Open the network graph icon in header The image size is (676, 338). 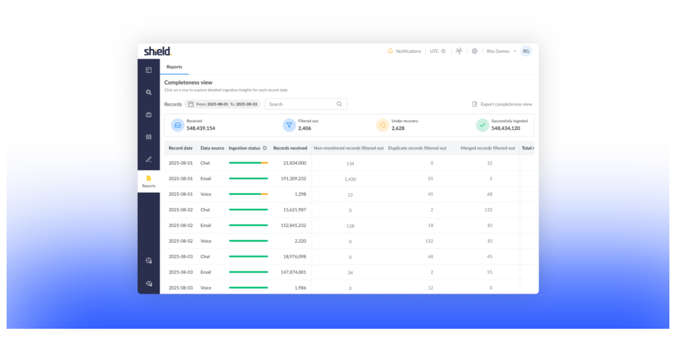(x=459, y=51)
